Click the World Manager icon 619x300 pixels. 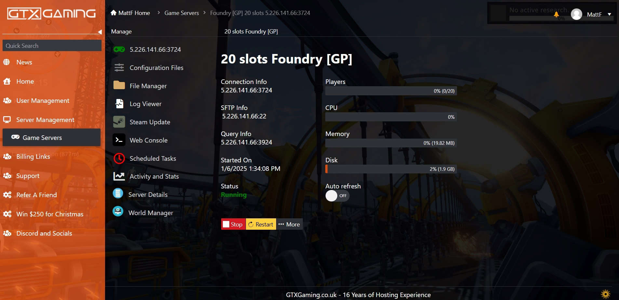point(118,211)
